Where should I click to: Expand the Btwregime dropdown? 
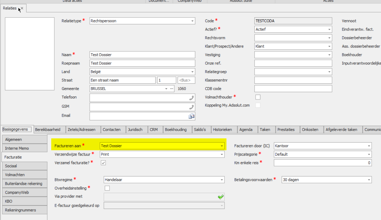click(222, 180)
